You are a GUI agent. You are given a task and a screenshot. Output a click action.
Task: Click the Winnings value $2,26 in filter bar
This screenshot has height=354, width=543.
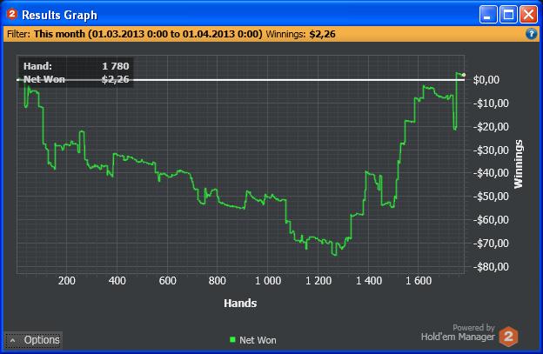click(x=322, y=34)
